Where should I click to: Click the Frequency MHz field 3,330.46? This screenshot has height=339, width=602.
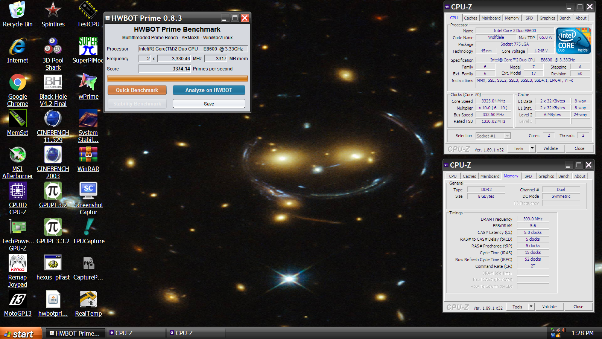tap(174, 58)
